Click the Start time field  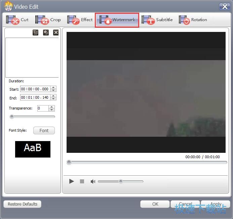[x=35, y=89]
